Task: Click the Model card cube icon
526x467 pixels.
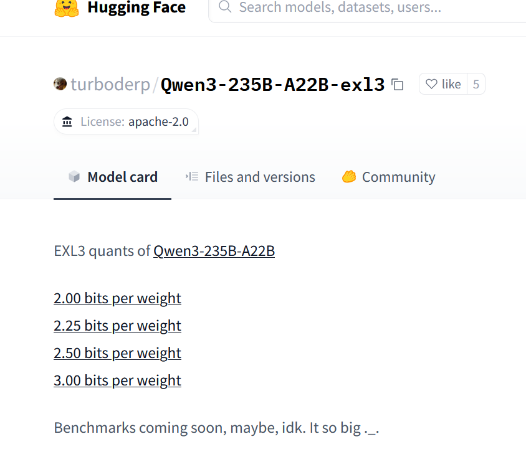Action: 74,176
